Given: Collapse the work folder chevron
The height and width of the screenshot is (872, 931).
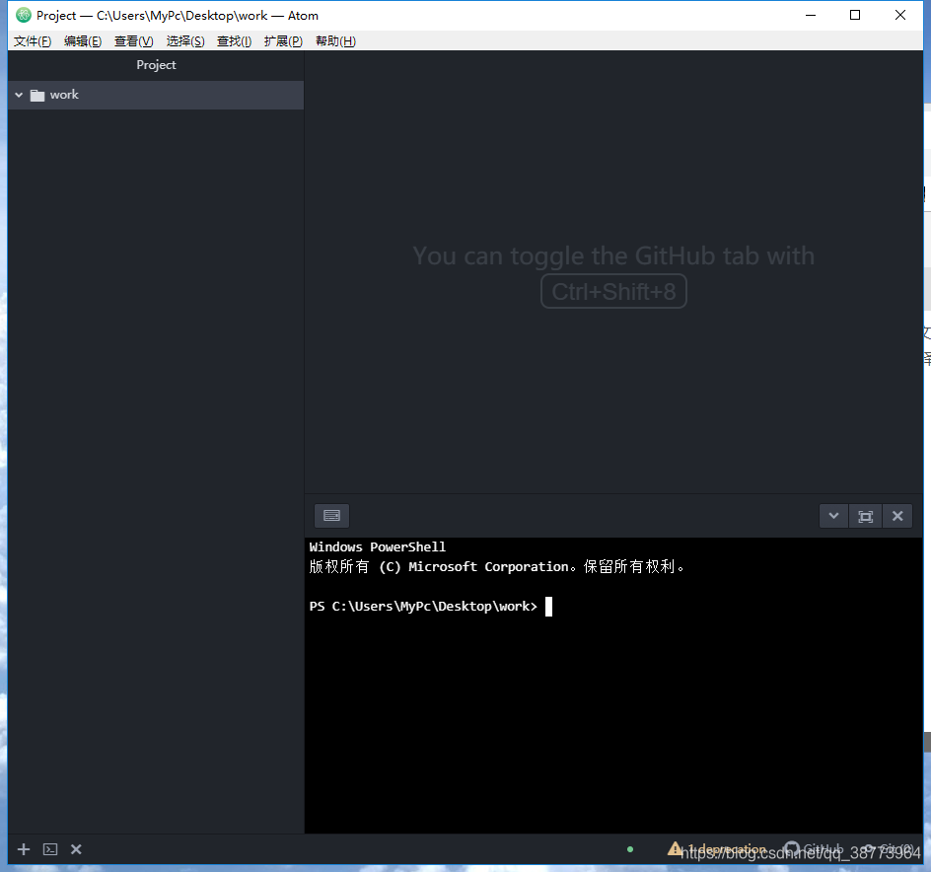Looking at the screenshot, I should [19, 95].
